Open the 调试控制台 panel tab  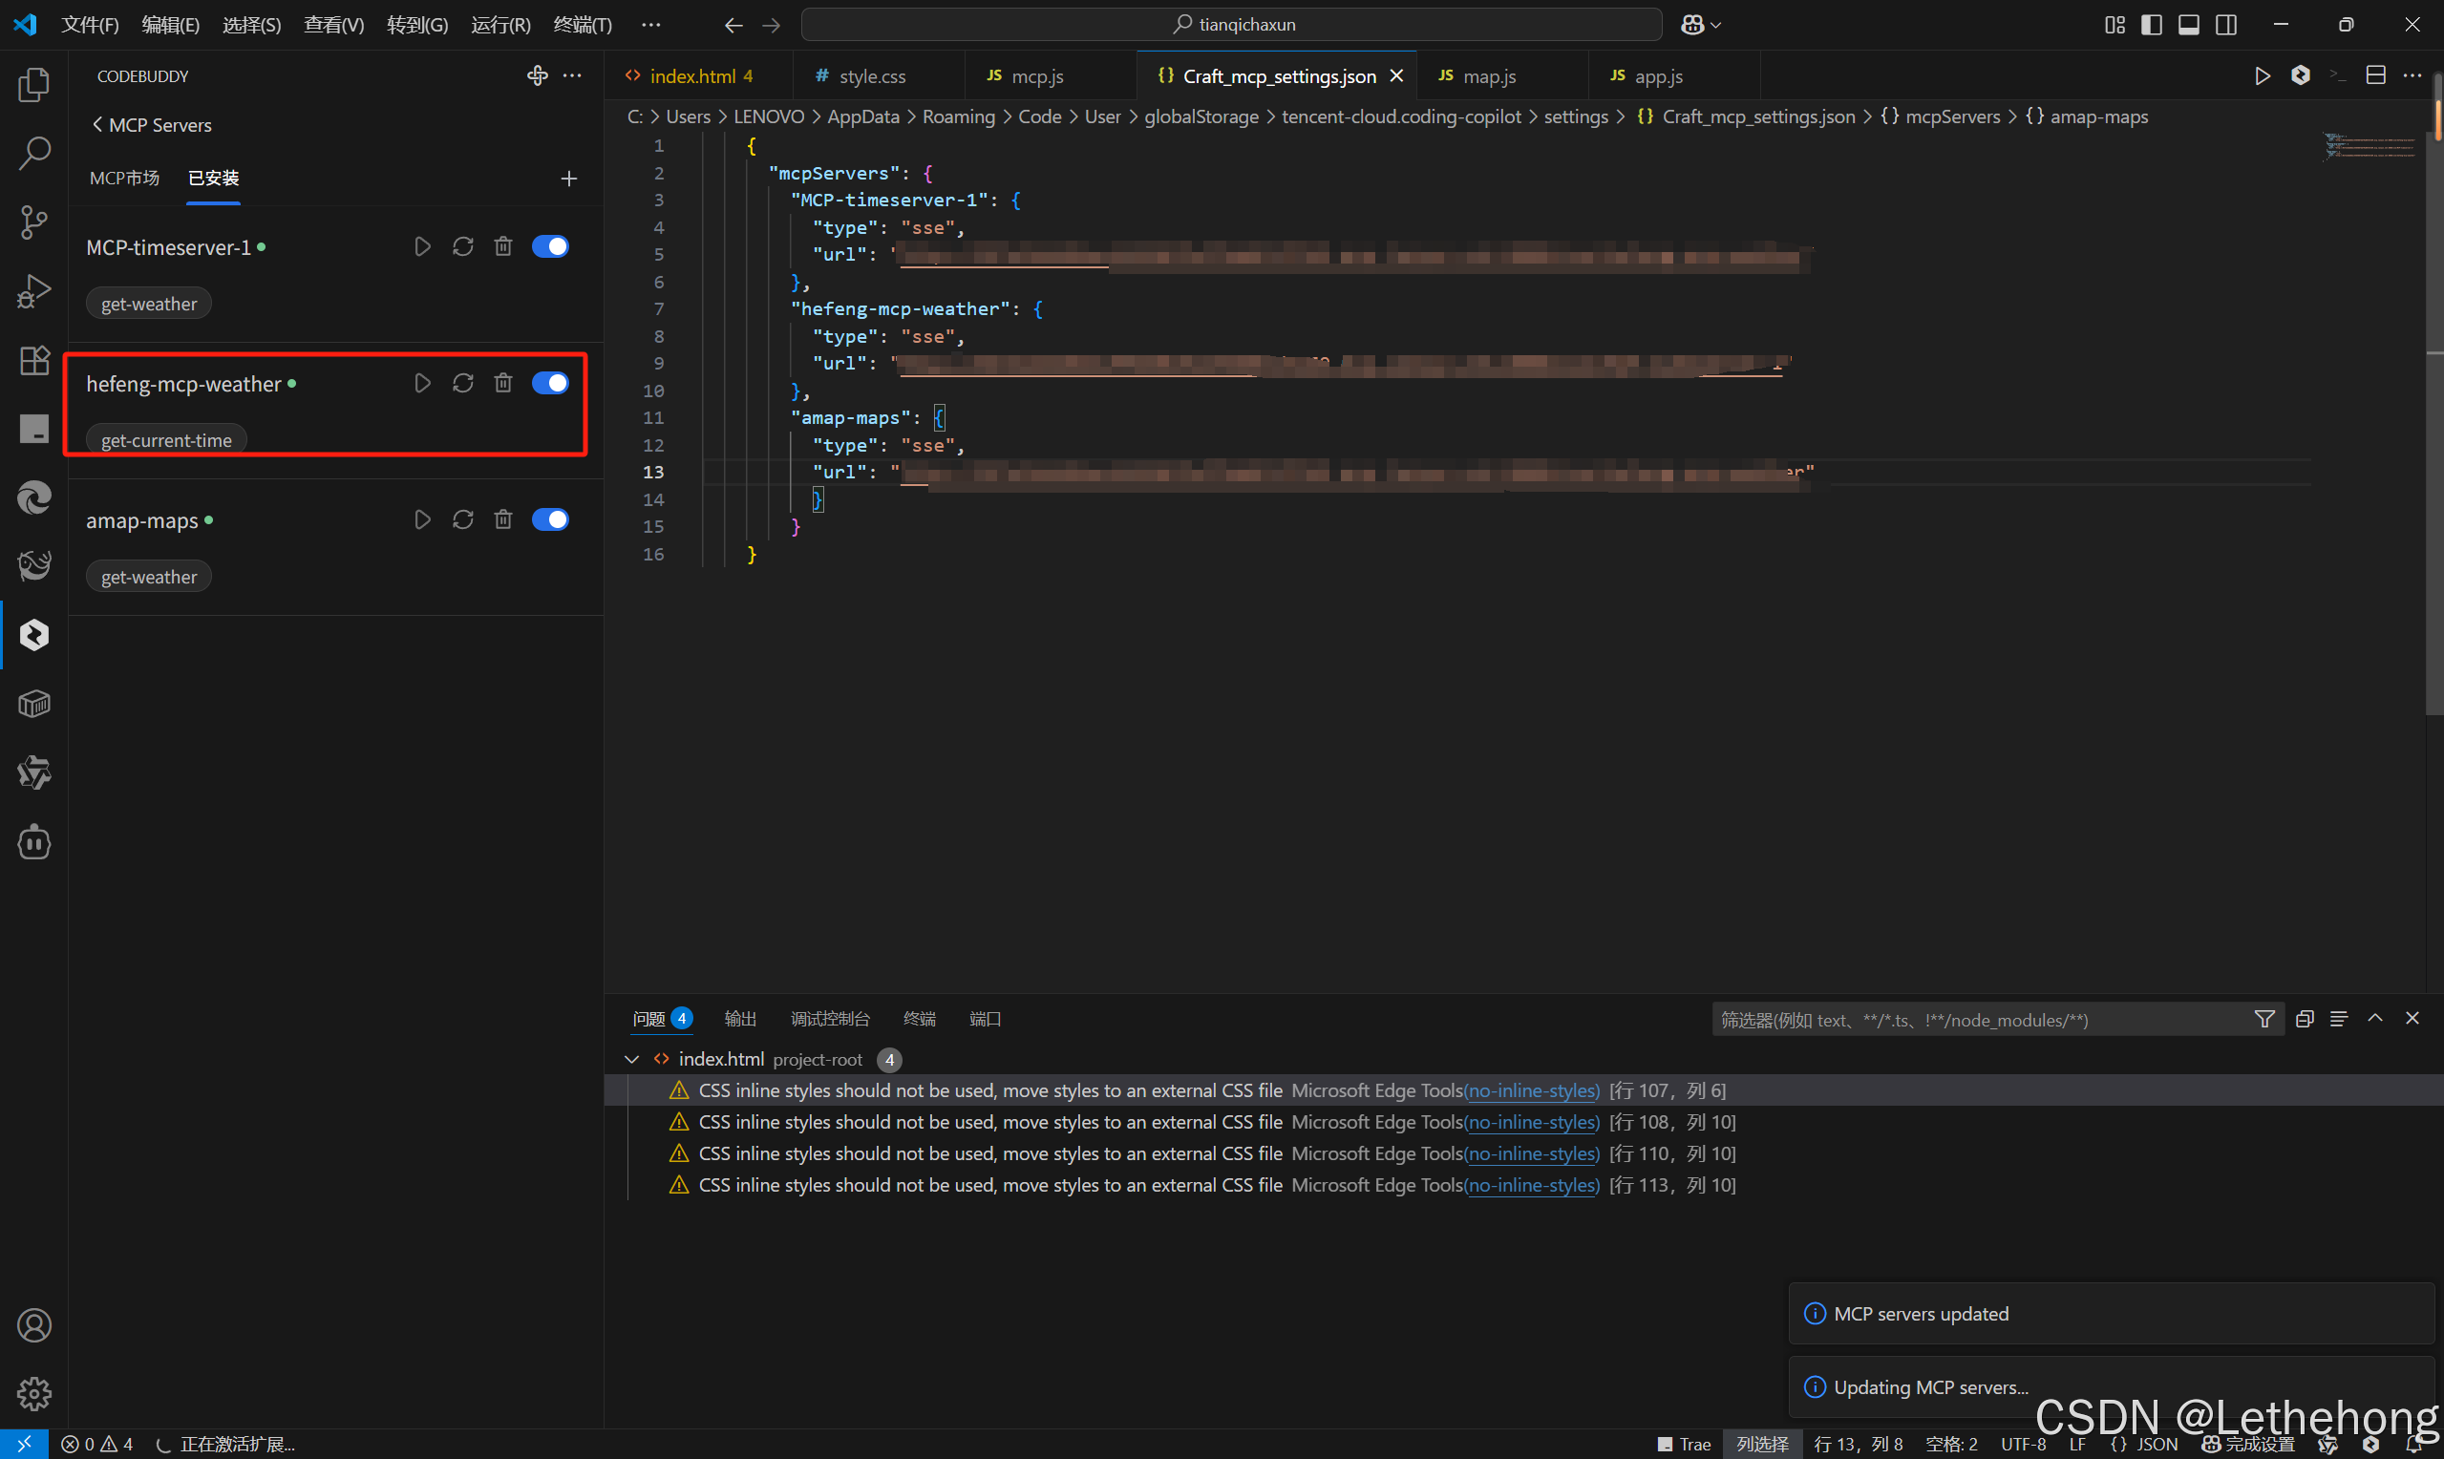[830, 1019]
